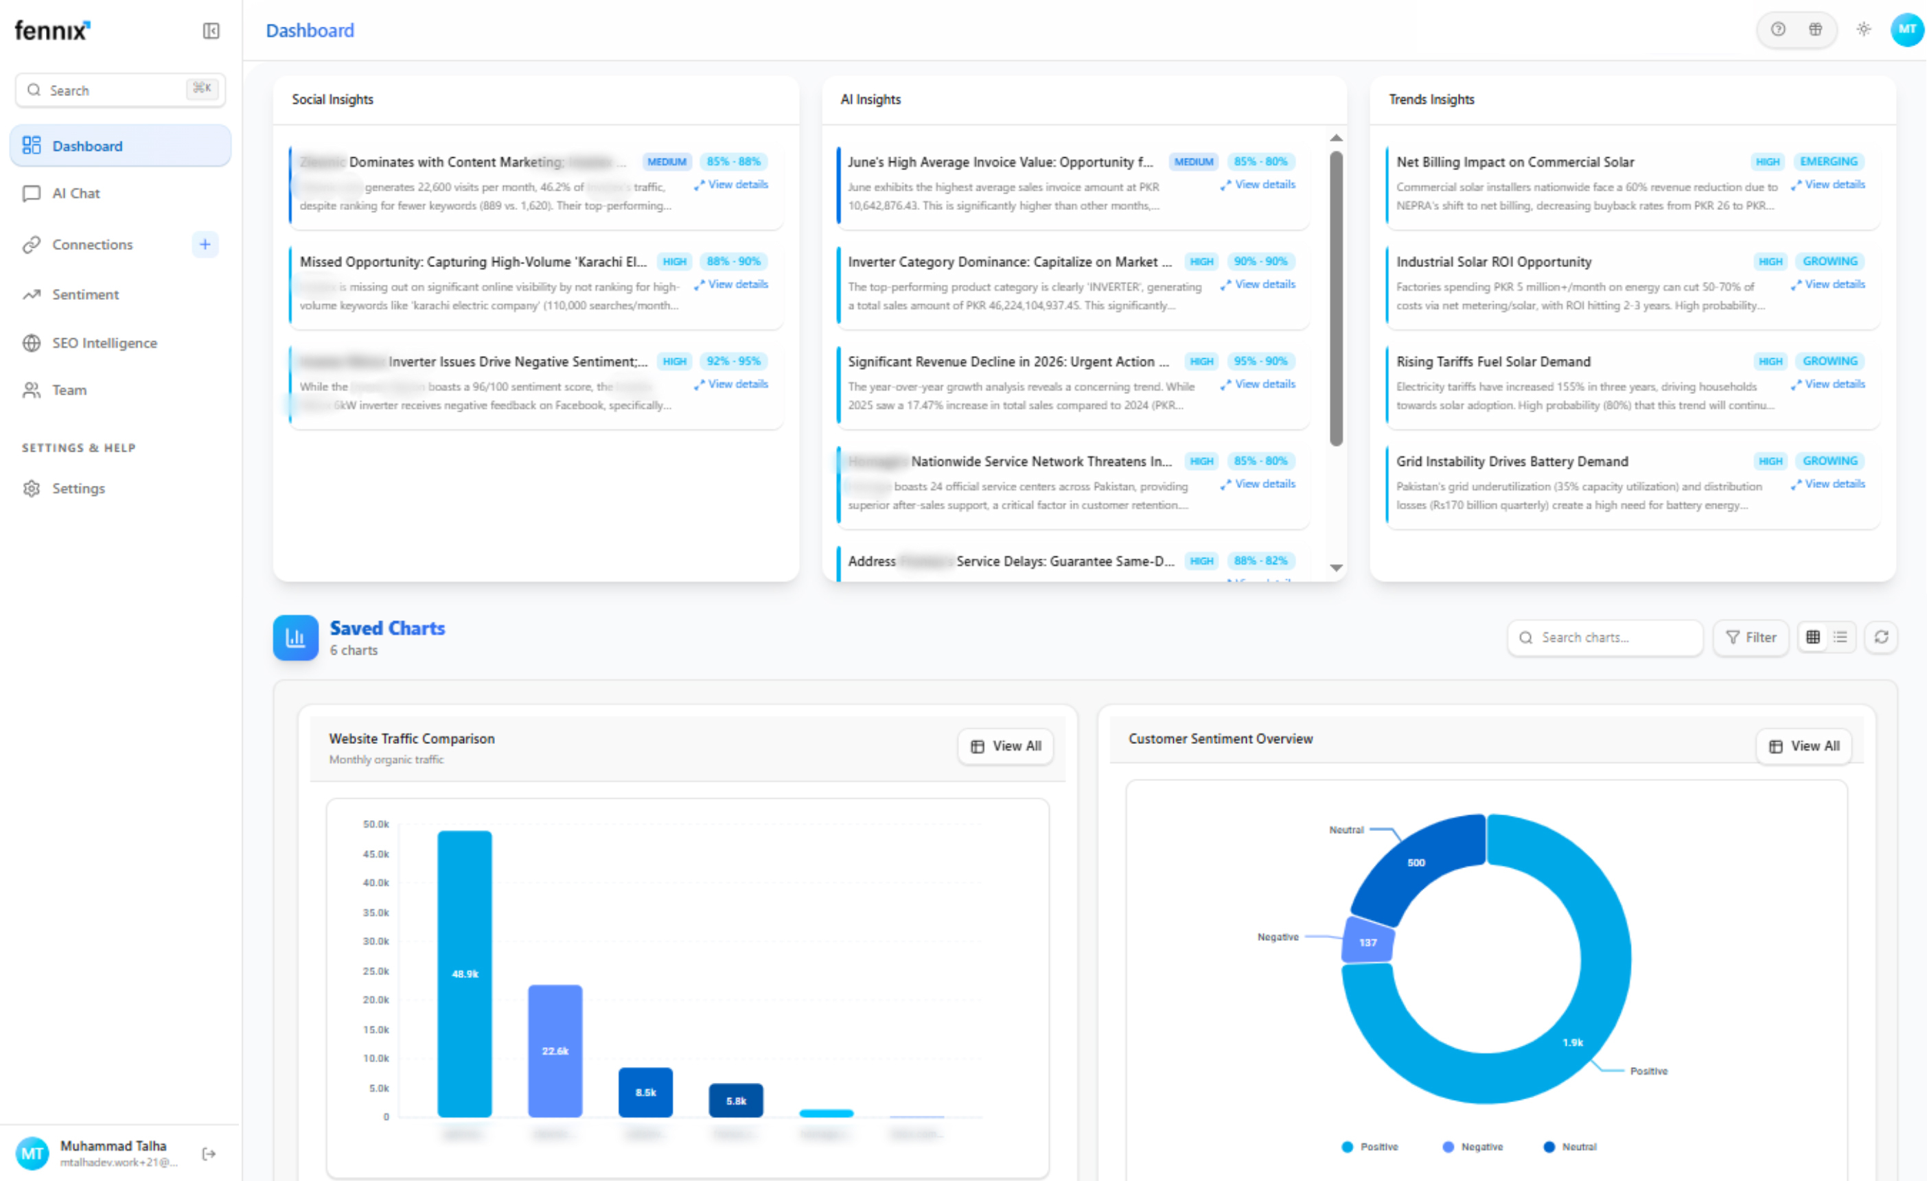Open the gift icon in header
Screen dimensions: 1927x1181
[x=1815, y=30]
